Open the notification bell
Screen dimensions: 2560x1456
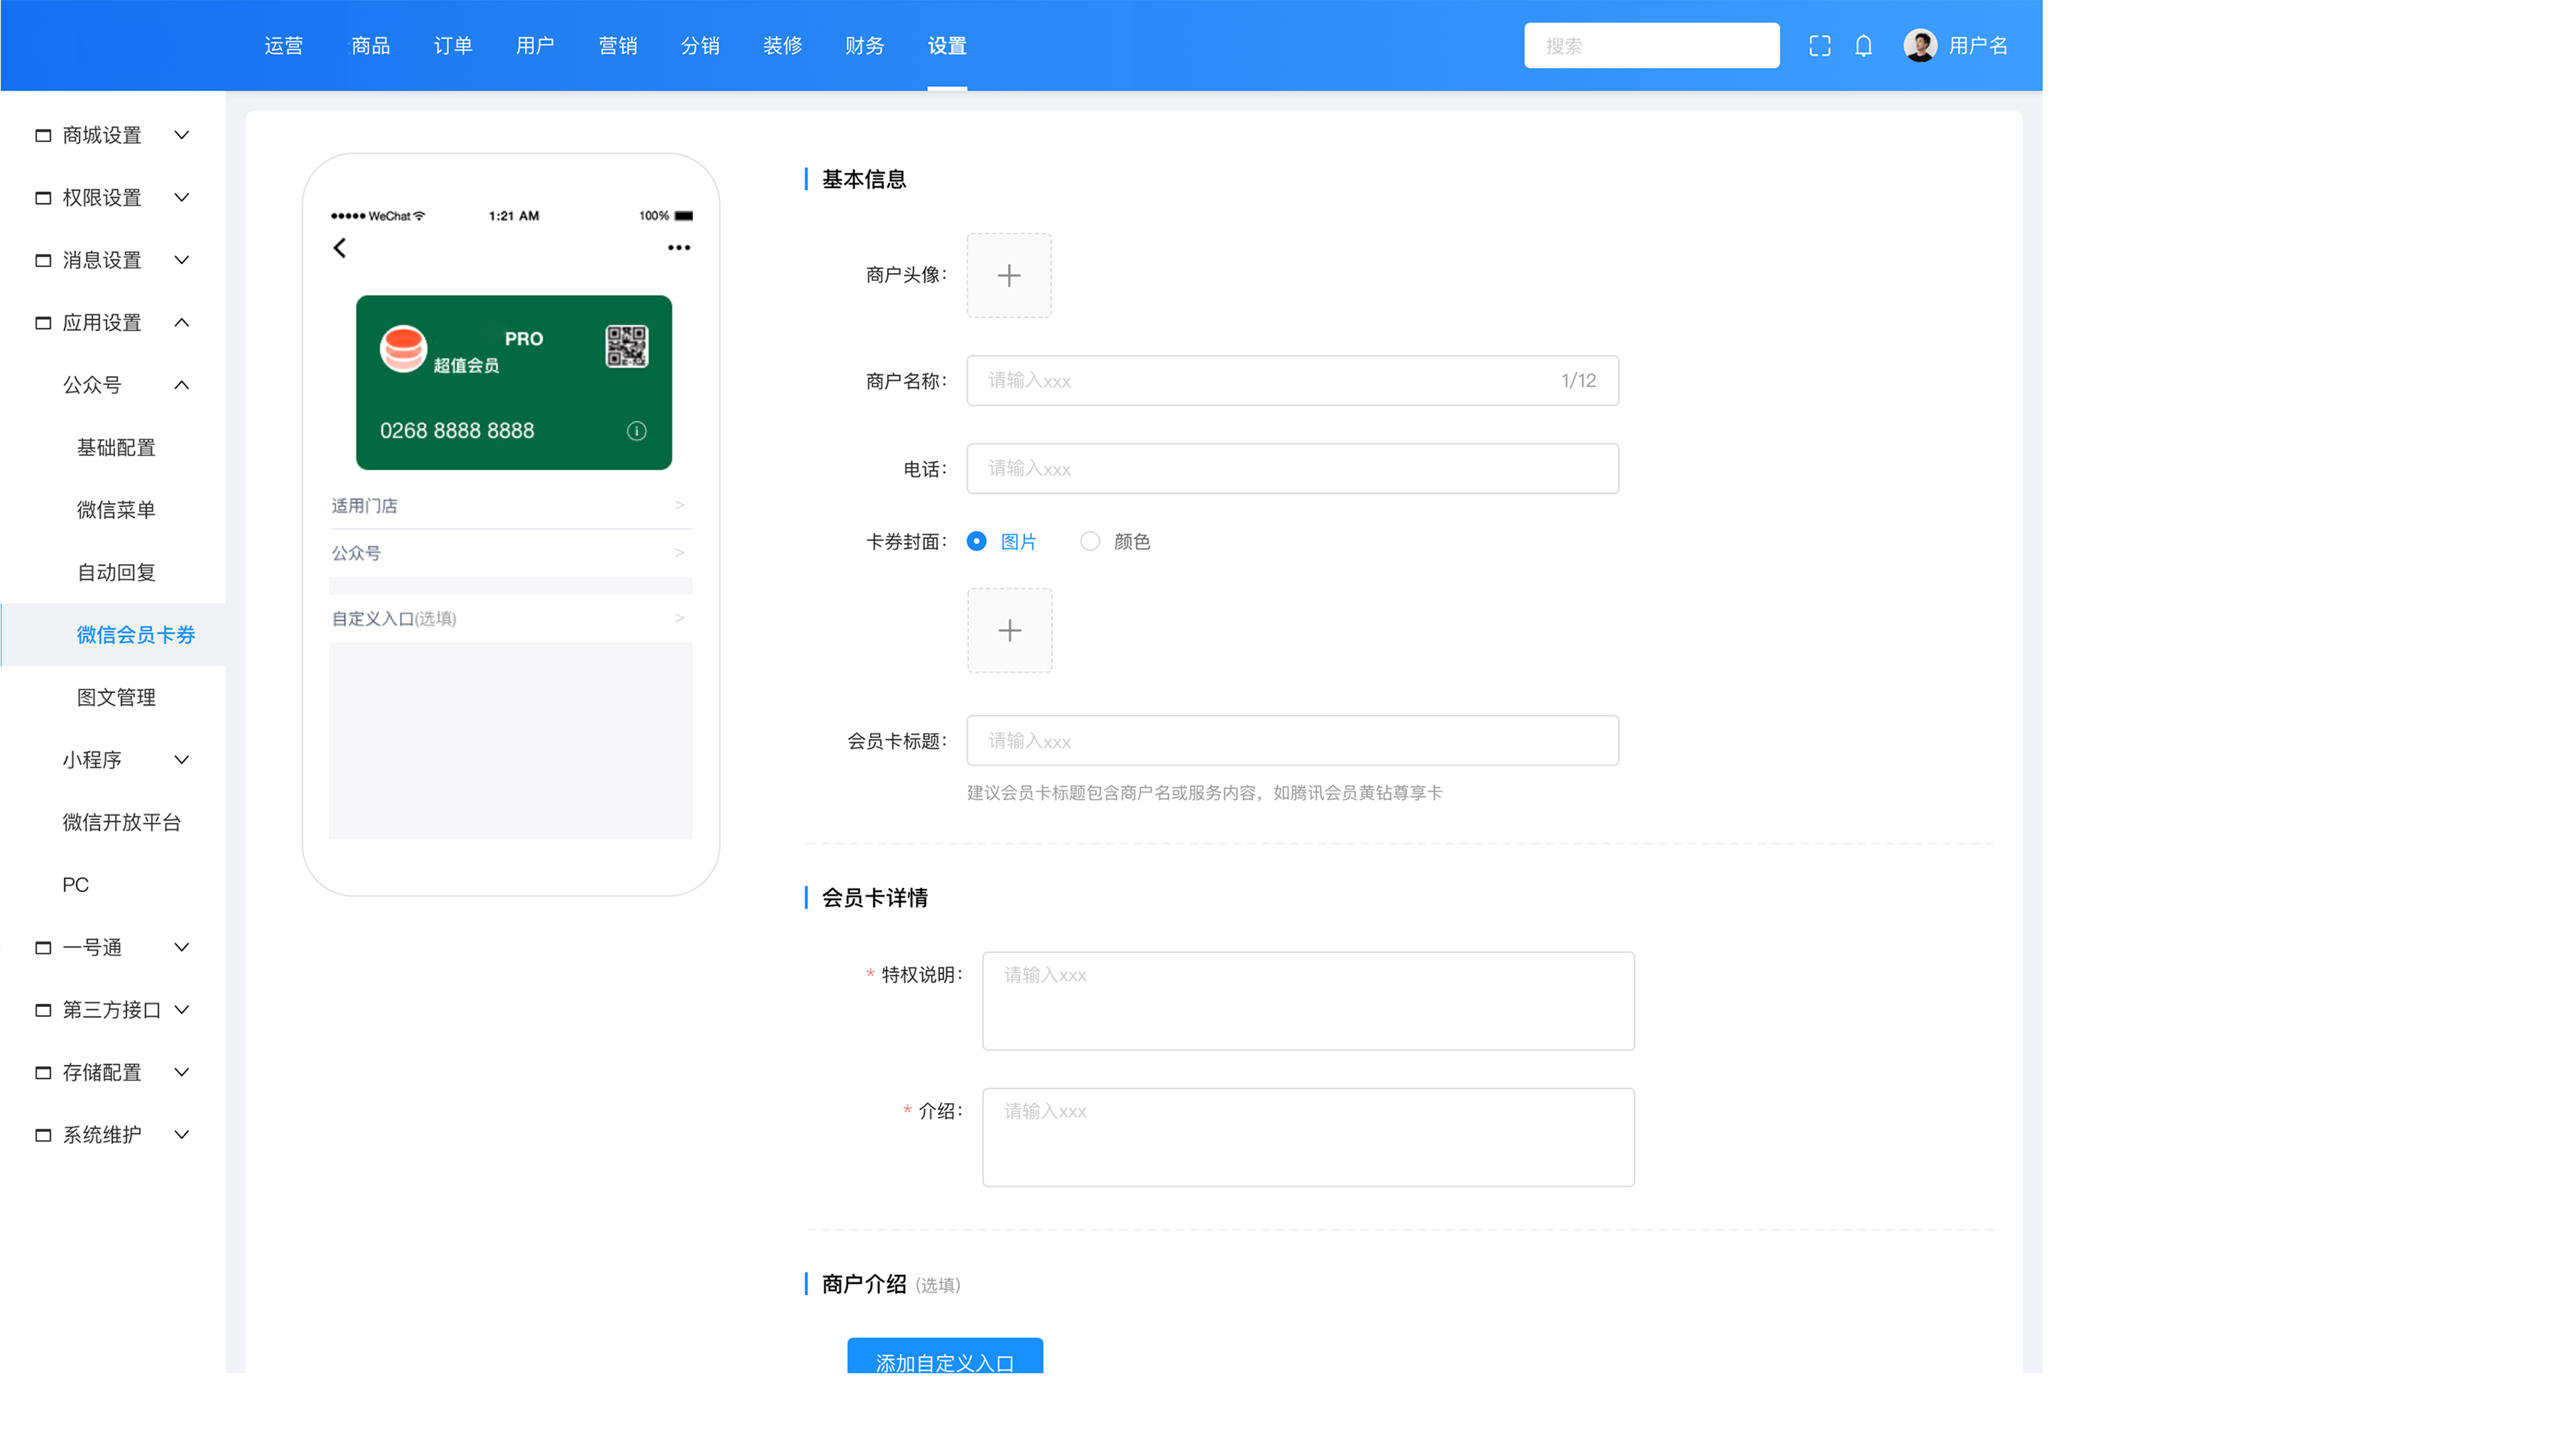point(1863,46)
